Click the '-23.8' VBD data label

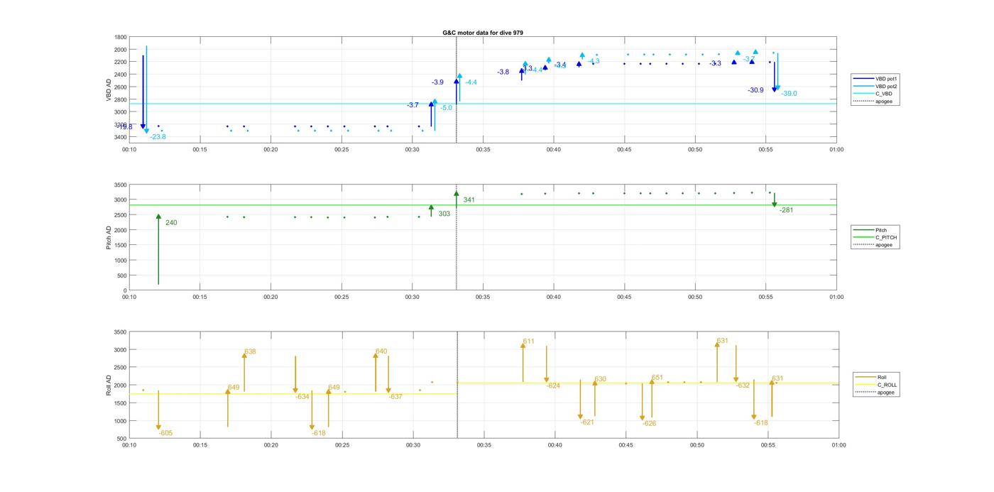(158, 136)
